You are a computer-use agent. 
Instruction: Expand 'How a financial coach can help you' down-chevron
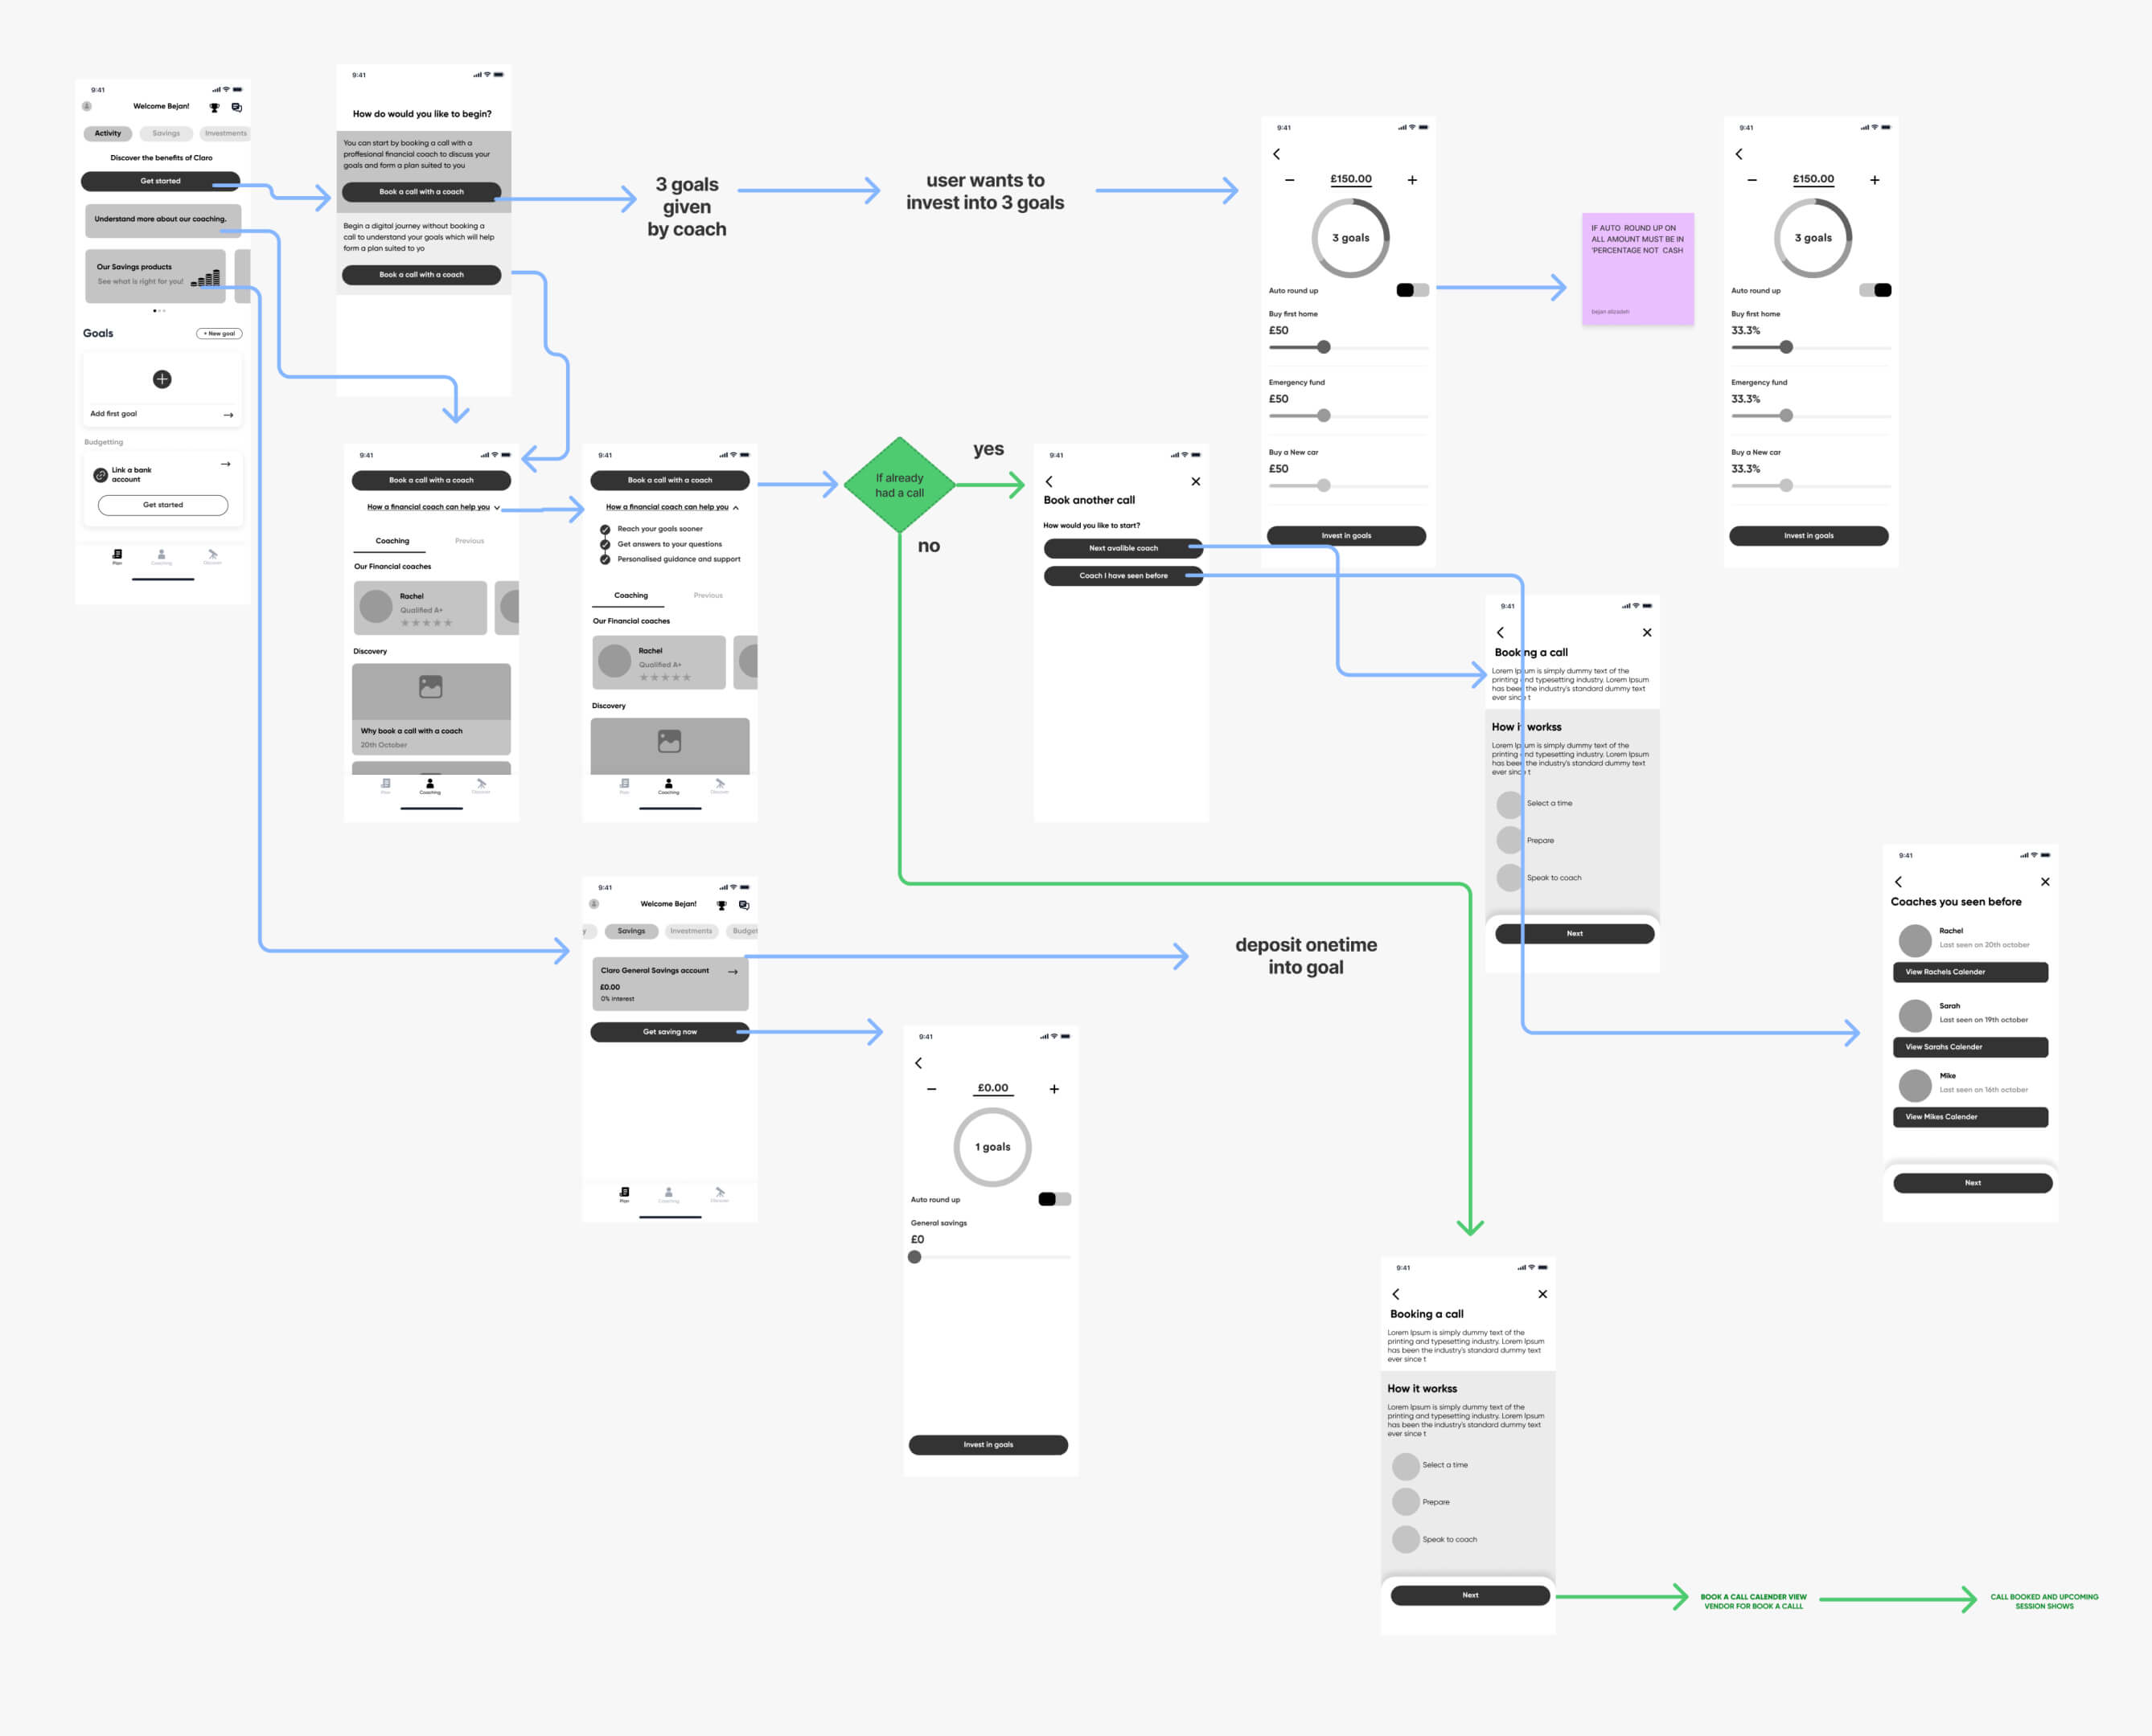pyautogui.click(x=497, y=508)
